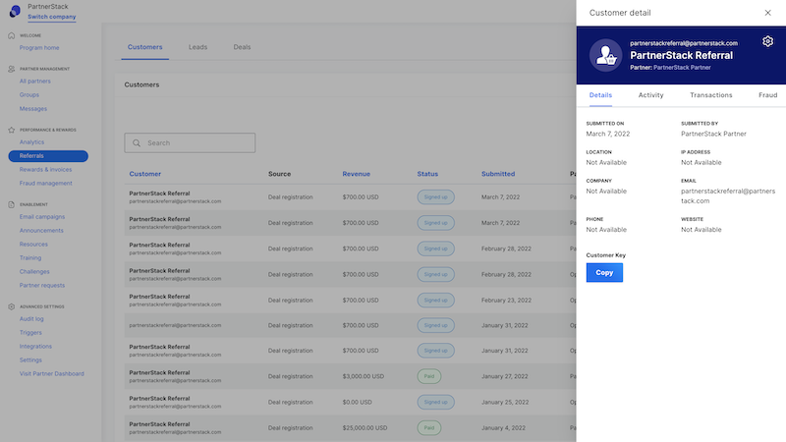
Task: Open the Groups page
Action: coord(29,94)
